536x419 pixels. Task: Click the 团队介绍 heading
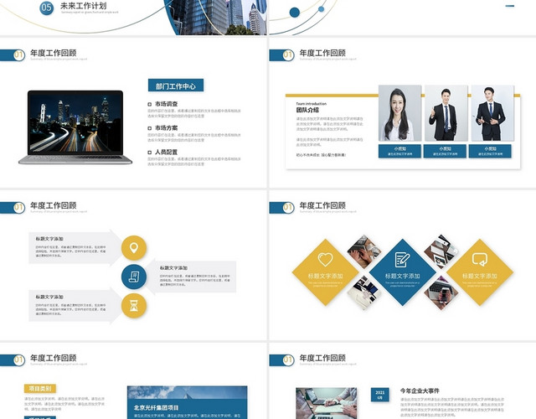307,110
